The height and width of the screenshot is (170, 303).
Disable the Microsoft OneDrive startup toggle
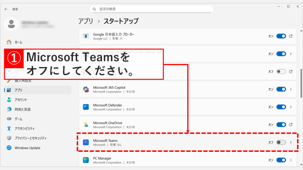click(x=281, y=125)
